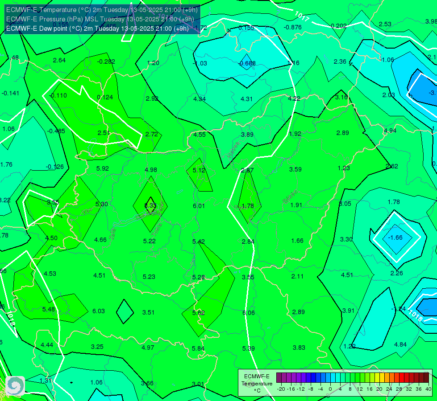This screenshot has width=437, height=401.
Task: Click the 1017 isobar label
Action: [302, 16]
